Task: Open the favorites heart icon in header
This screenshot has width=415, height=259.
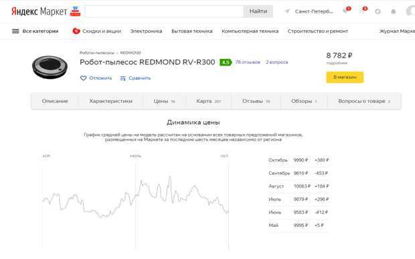Action: point(345,11)
